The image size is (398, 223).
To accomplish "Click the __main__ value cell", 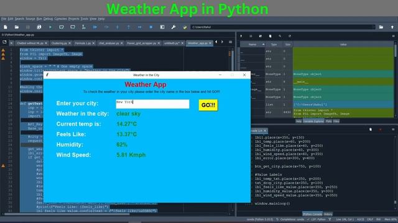I will click(343, 82).
